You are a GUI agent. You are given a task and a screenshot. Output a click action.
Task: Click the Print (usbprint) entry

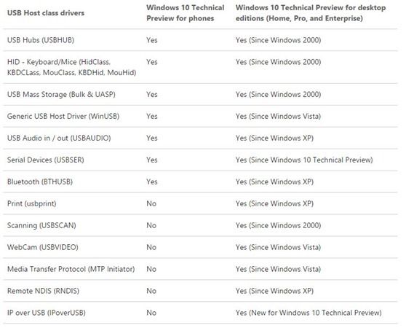[31, 203]
